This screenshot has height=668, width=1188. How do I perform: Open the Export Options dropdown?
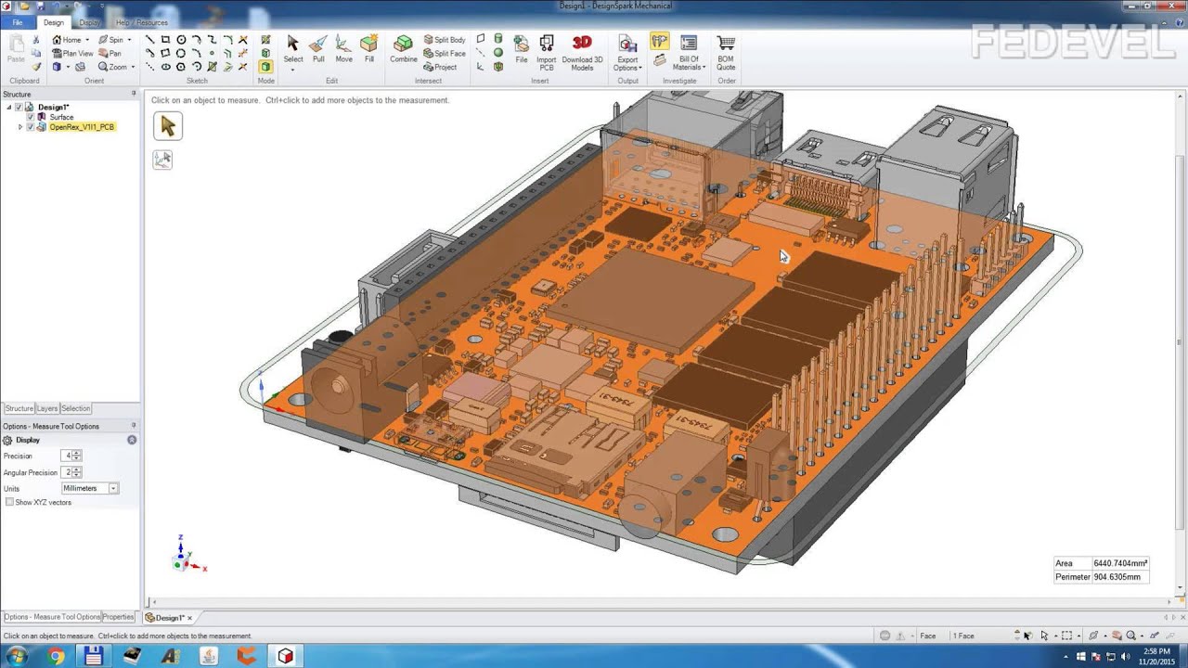coord(627,53)
